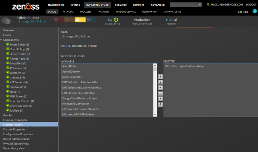Click the isilon-cluster device gear icon
This screenshot has height=152, width=258.
(x=6, y=21)
